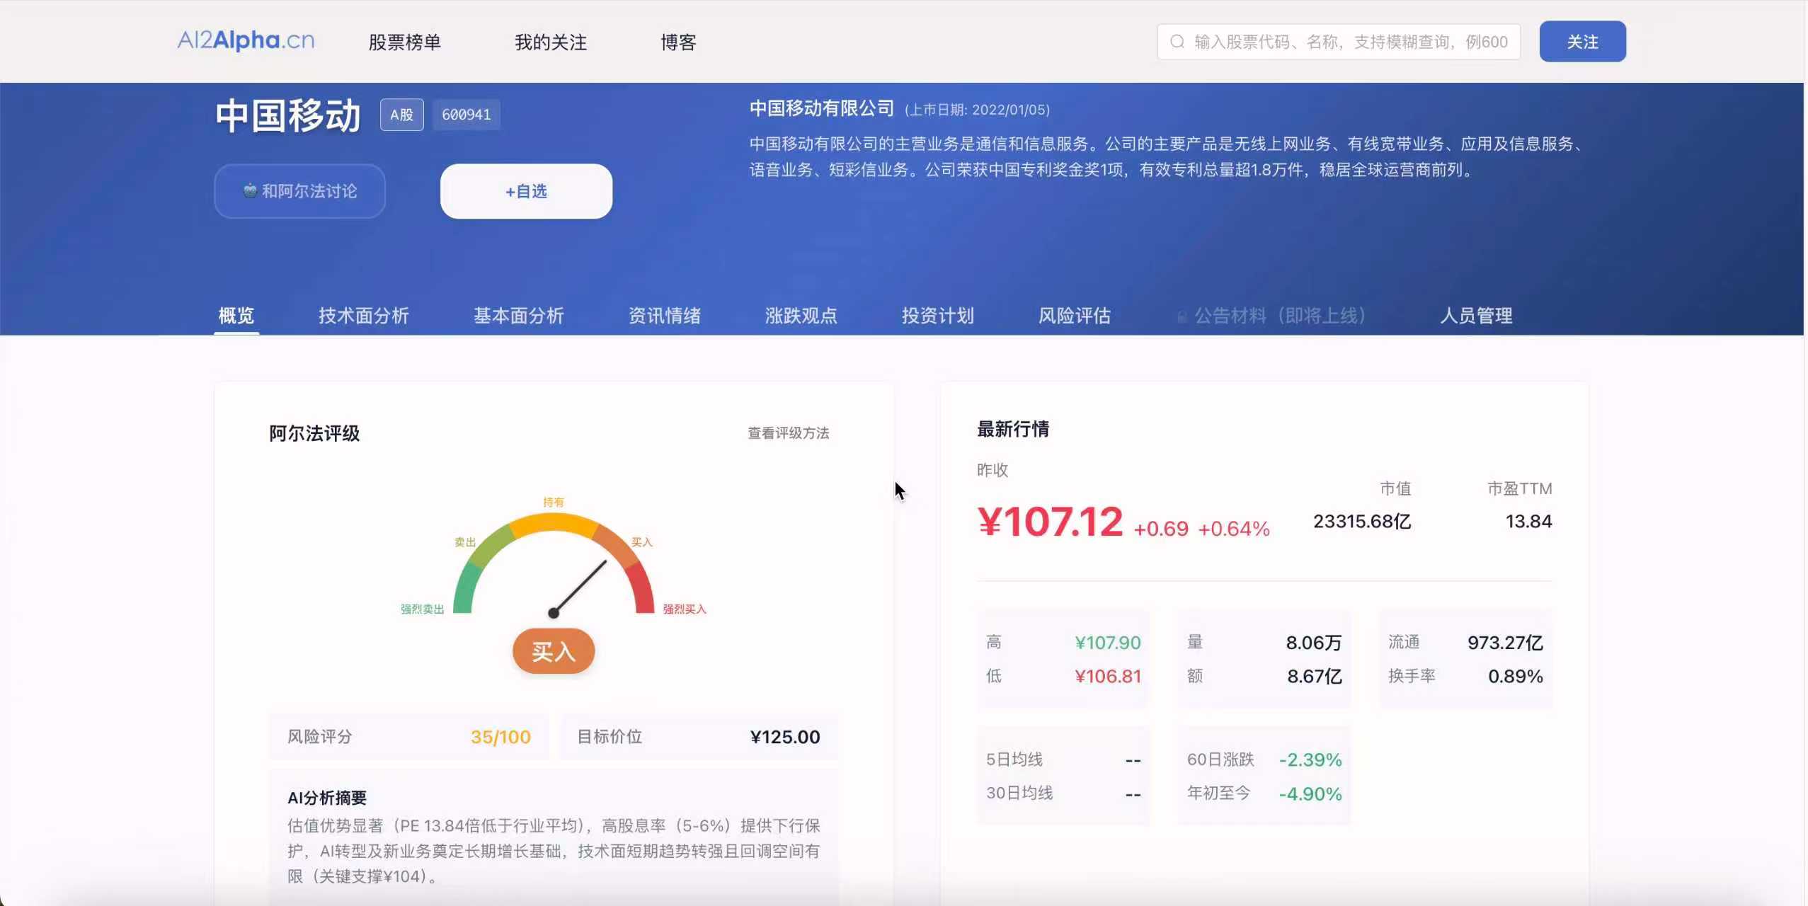This screenshot has height=906, width=1808.
Task: Click the rating gauge needle
Action: coord(580,587)
